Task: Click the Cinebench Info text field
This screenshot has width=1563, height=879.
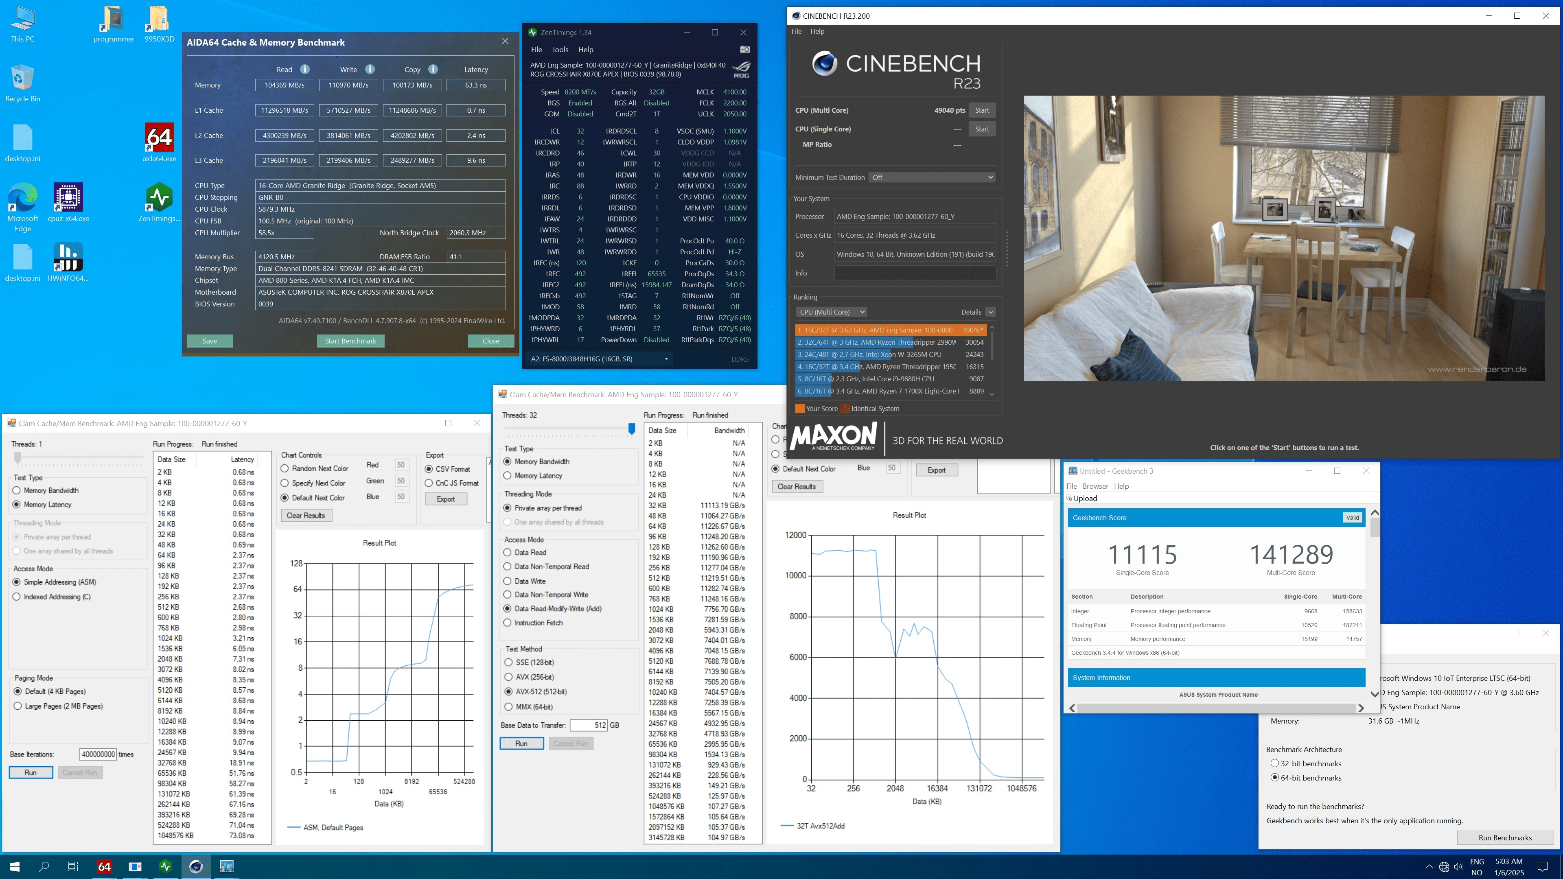Action: 915,273
